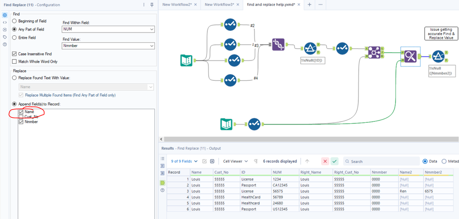The width and height of the screenshot is (459, 219).
Task: Click the up arrow icon in Results toolbar
Action: click(x=307, y=161)
